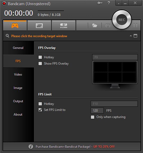This screenshot has width=143, height=153.
Task: Open help with the question mark icon
Action: [109, 3]
